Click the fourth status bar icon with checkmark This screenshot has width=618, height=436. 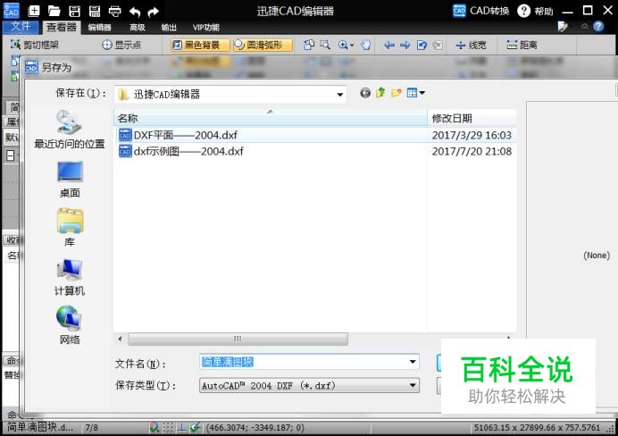pyautogui.click(x=195, y=427)
